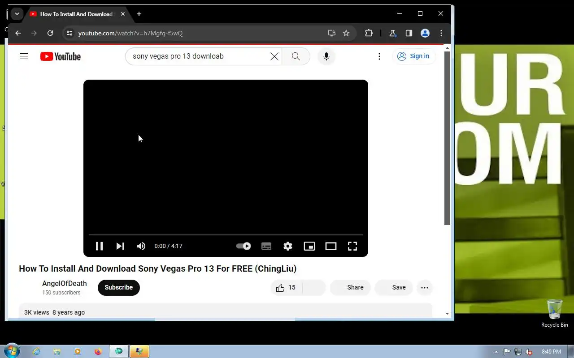Toggle the Chrome side panel
This screenshot has height=358, width=574.
[409, 33]
